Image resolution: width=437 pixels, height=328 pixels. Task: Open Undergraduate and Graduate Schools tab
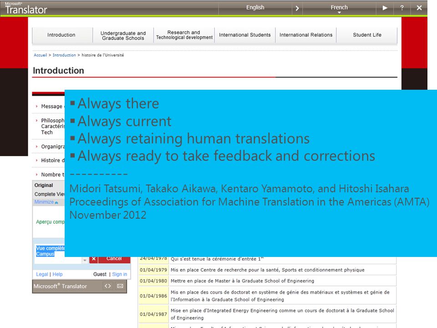(x=123, y=36)
